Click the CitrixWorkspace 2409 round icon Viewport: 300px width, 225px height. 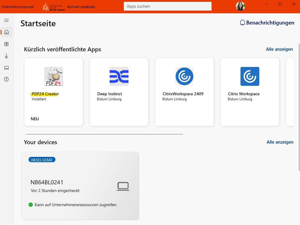pyautogui.click(x=184, y=76)
